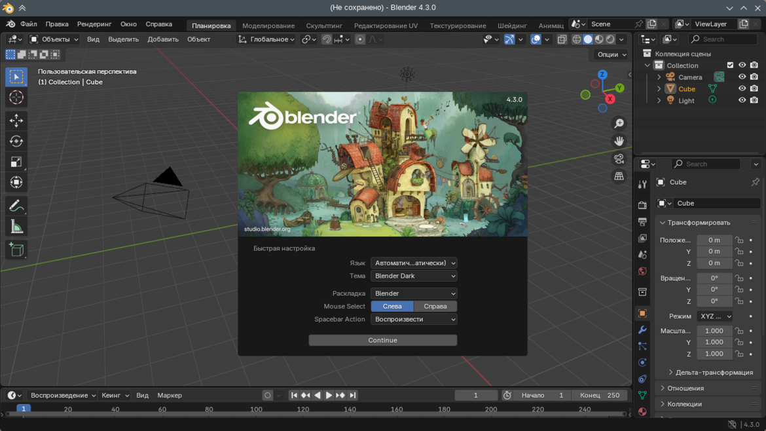The width and height of the screenshot is (766, 431).
Task: Jump to the end frame button
Action: click(353, 396)
